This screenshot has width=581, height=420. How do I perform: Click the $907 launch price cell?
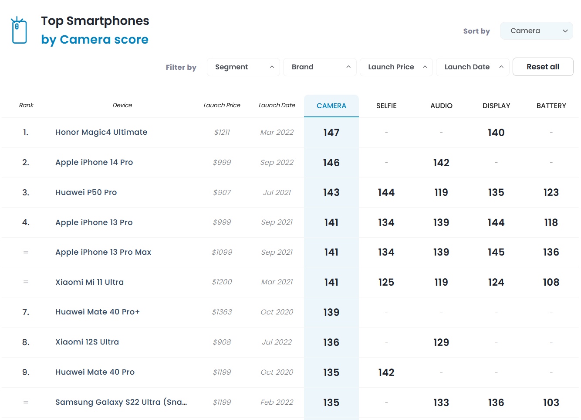[x=222, y=192]
